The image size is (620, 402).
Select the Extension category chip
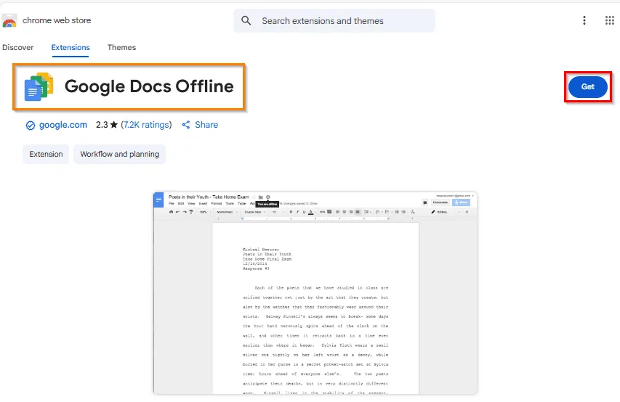tap(46, 154)
